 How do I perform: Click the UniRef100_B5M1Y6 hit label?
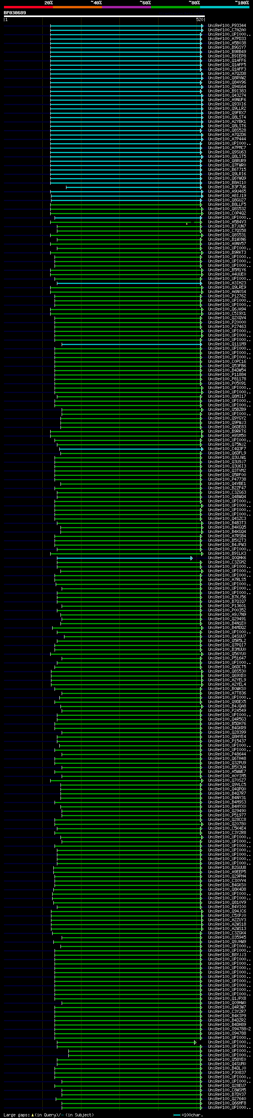pyautogui.click(x=227, y=270)
